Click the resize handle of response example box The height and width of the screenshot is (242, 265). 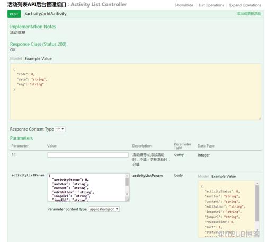(x=260, y=119)
